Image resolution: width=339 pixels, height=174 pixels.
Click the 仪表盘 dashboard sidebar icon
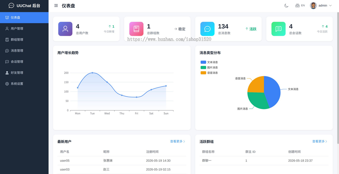(7, 18)
